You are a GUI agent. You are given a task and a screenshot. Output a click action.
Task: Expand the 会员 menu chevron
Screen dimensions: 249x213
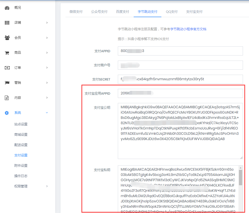(47, 38)
